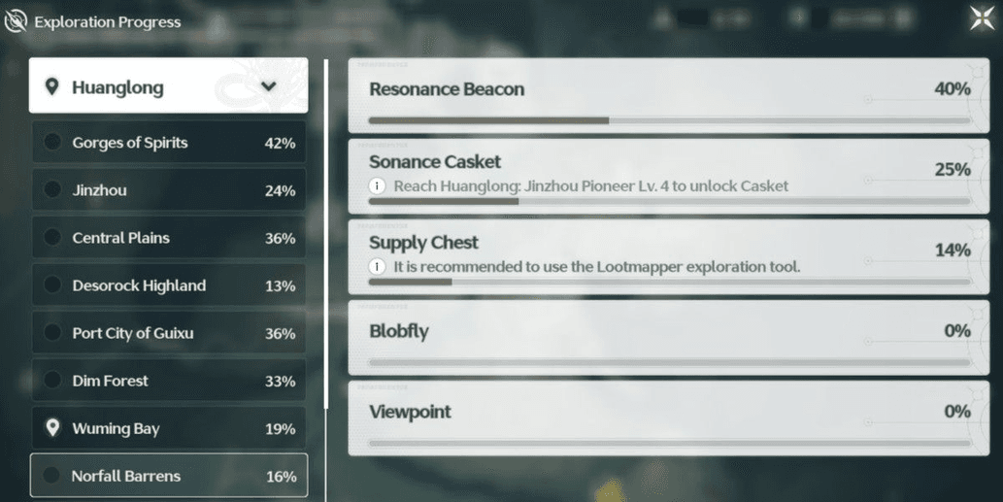
Task: Click the Huanglong location pin icon
Action: click(x=51, y=87)
